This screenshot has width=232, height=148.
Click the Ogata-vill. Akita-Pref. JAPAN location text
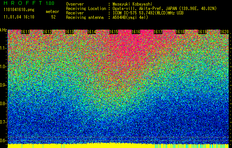[165, 9]
